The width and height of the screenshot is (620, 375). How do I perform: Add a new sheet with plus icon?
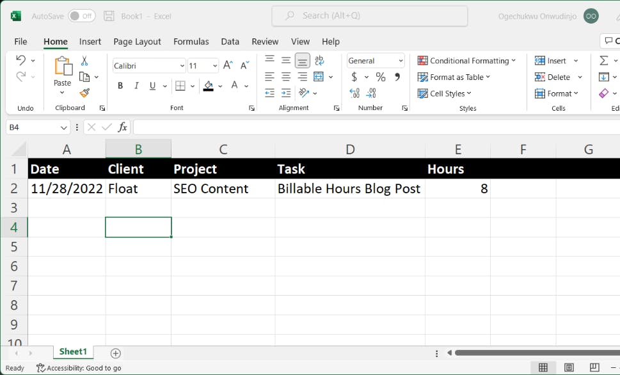coord(116,353)
